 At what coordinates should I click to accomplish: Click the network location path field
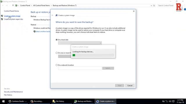pos(80,68)
